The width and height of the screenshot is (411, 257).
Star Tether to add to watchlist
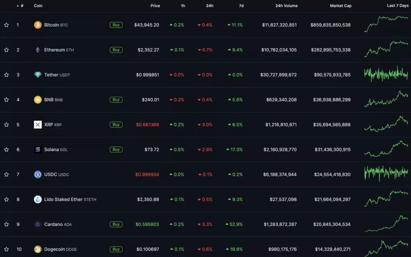6,75
